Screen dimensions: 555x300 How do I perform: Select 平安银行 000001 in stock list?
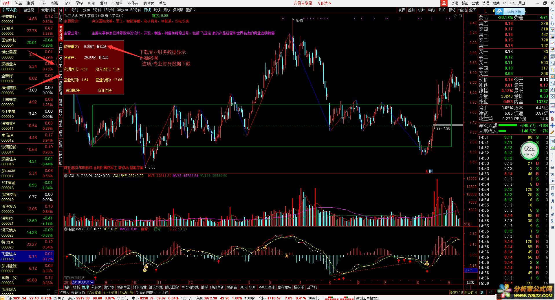(x=27, y=19)
